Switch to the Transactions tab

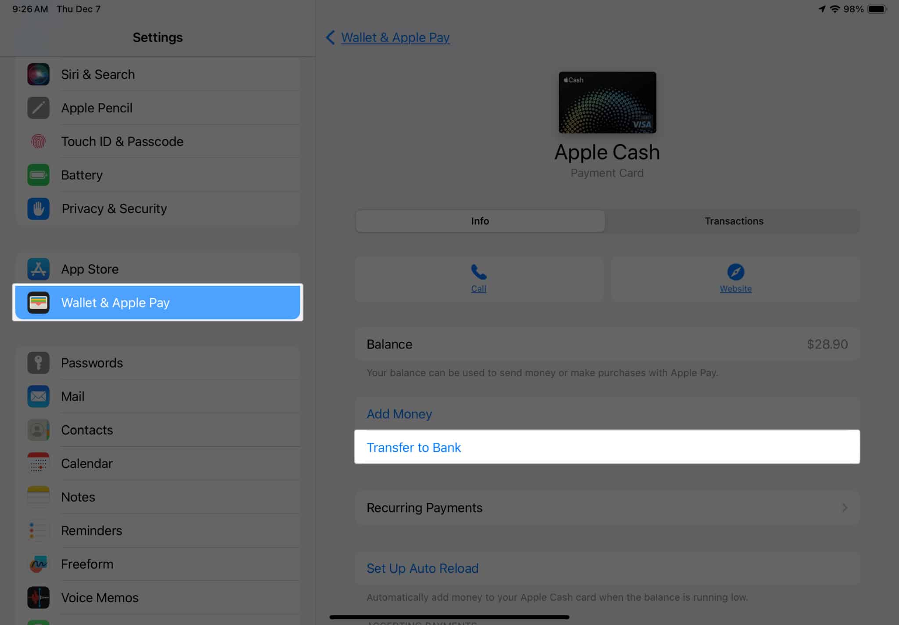point(734,221)
